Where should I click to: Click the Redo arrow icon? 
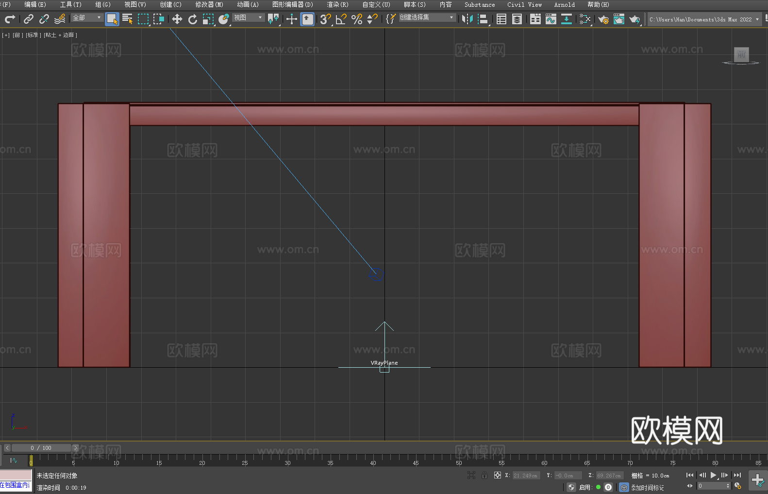pyautogui.click(x=10, y=19)
